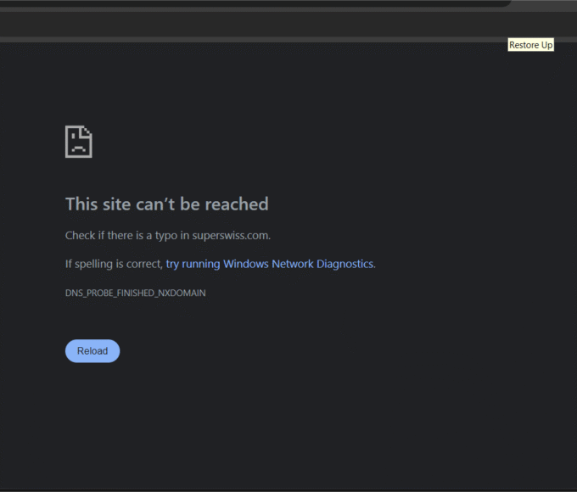Click the blank area below the Reload button

(x=92, y=416)
